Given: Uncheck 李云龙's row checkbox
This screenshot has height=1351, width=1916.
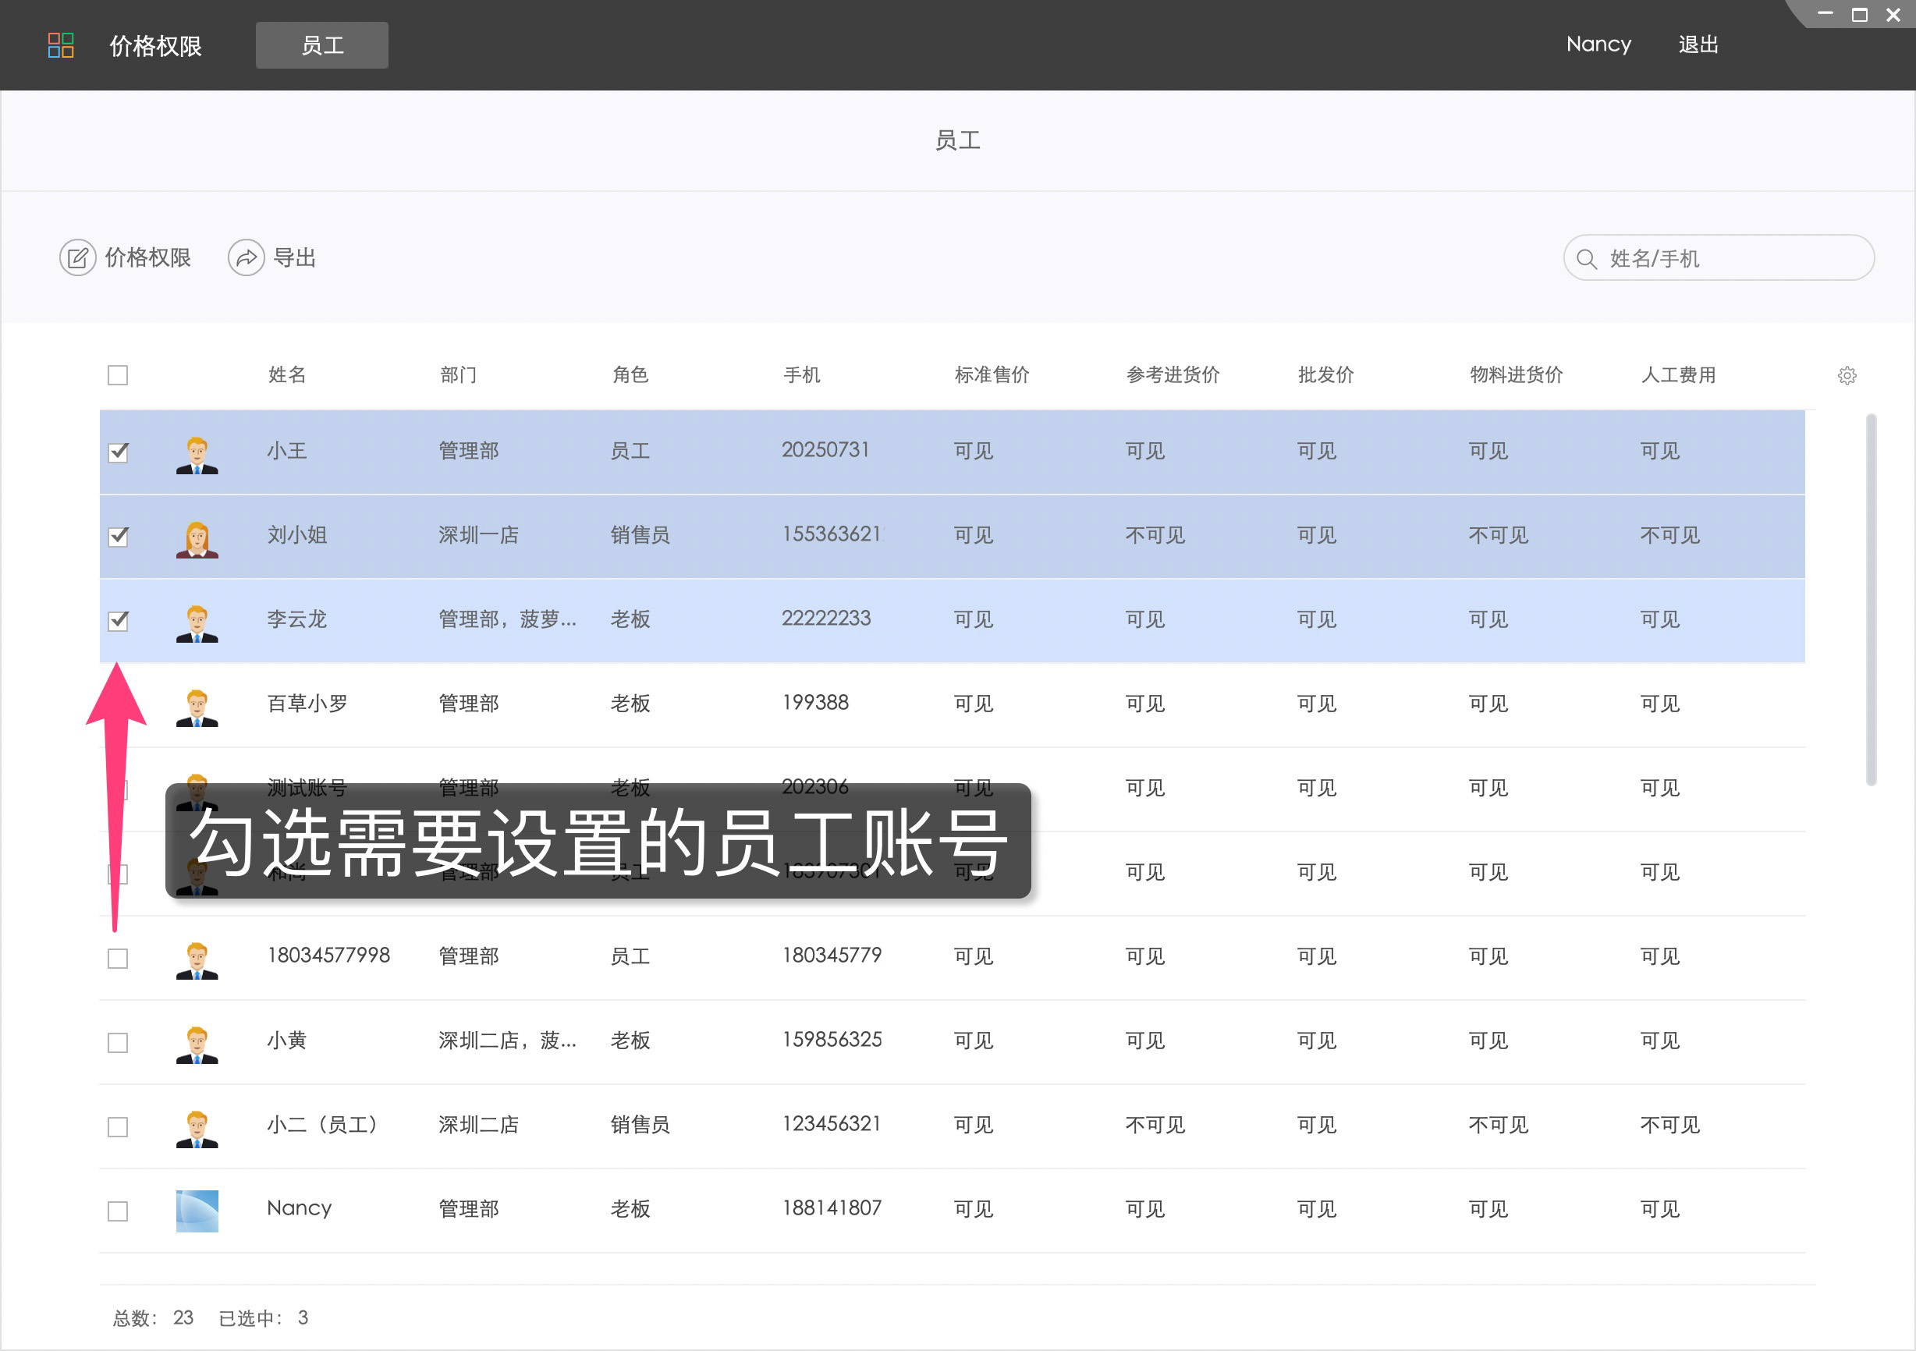Looking at the screenshot, I should click(118, 621).
